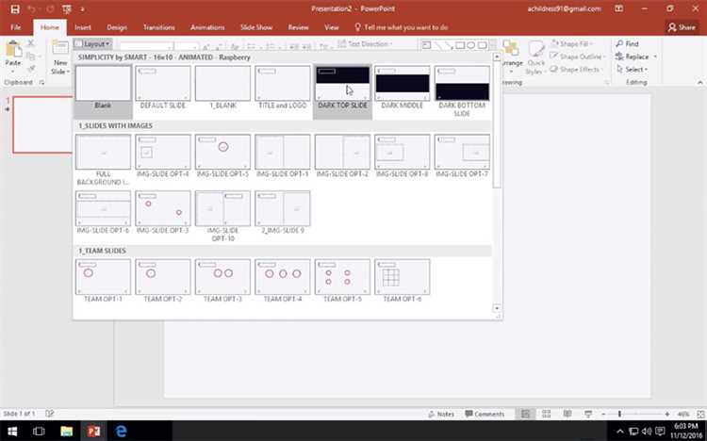Click the PowerPoint icon in taskbar
Viewport: 707px width, 441px height.
[94, 430]
